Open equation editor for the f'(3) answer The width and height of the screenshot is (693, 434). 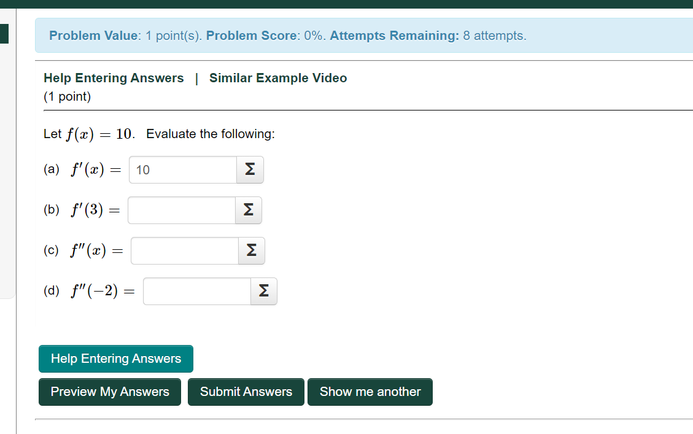coord(248,210)
